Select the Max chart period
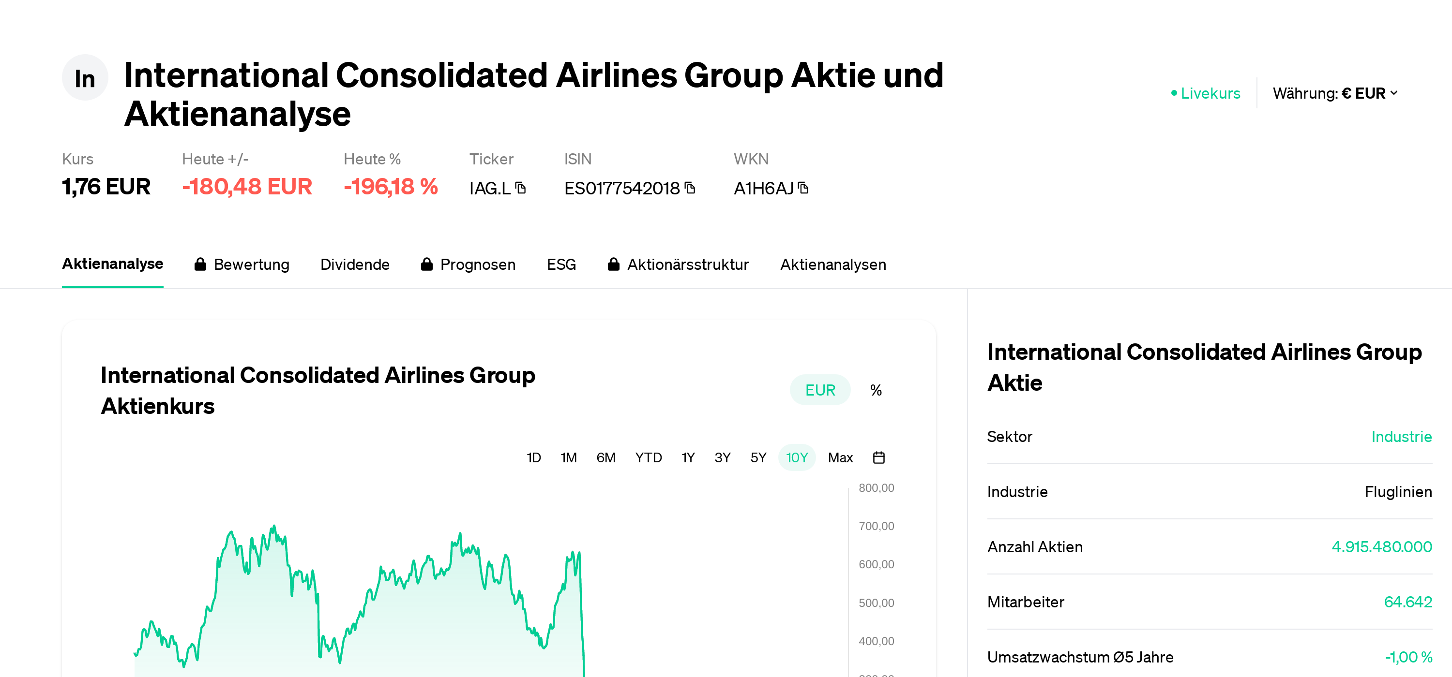Image resolution: width=1452 pixels, height=677 pixels. [840, 457]
